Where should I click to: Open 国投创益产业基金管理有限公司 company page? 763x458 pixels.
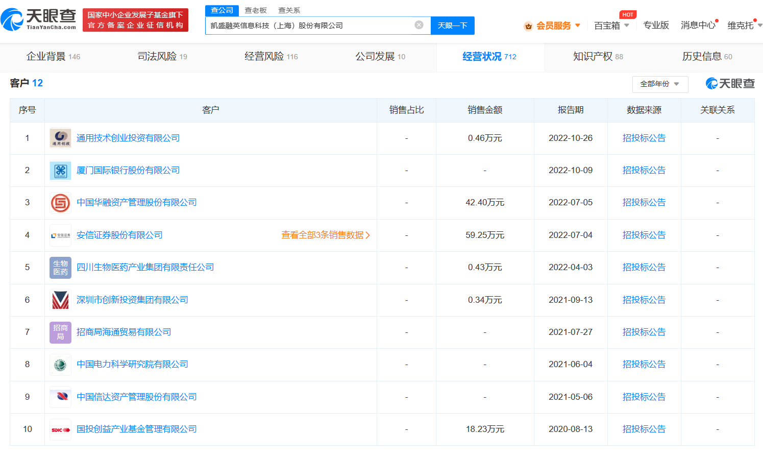(137, 429)
